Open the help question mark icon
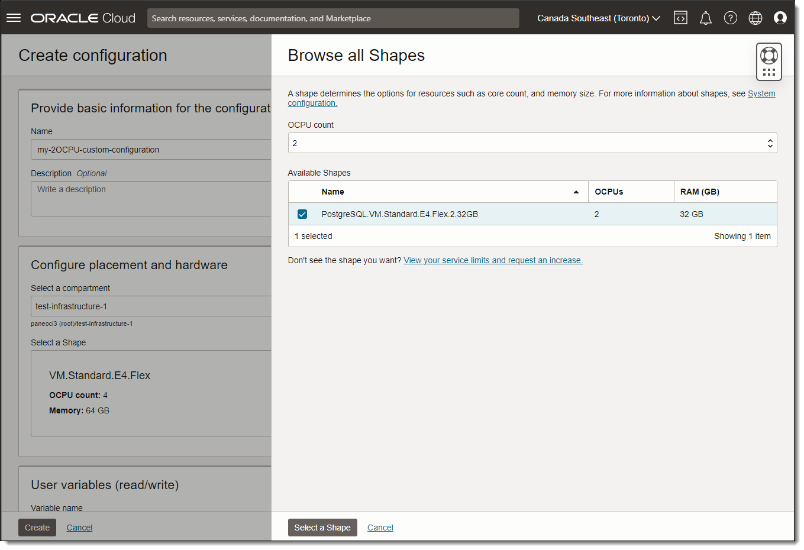This screenshot has width=804, height=550. click(x=731, y=18)
